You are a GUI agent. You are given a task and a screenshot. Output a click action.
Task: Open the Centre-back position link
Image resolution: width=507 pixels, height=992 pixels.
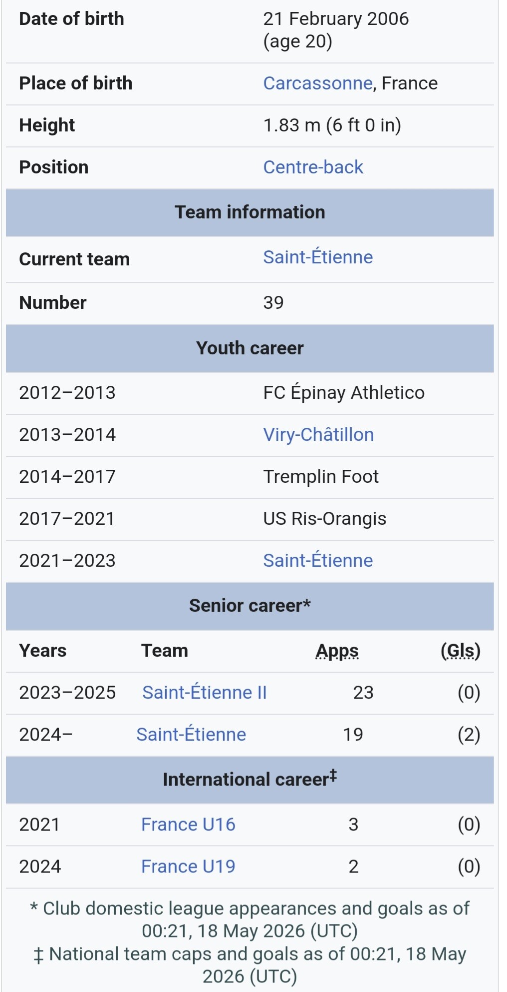click(313, 167)
